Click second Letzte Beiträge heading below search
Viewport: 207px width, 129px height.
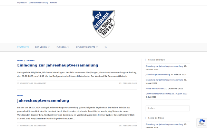pos(156,118)
